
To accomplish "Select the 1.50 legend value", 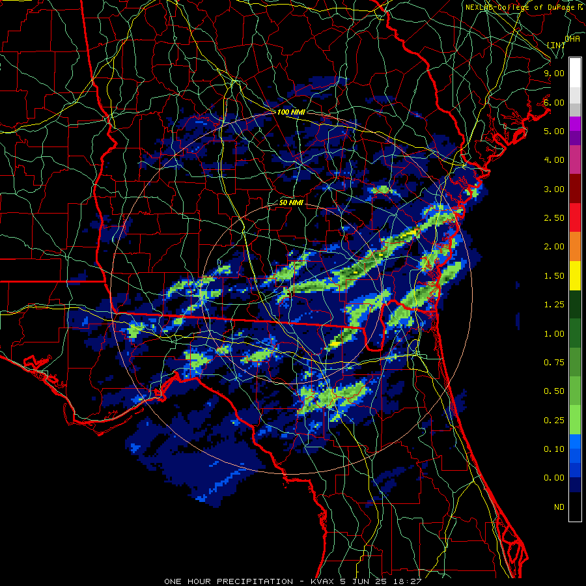I will pyautogui.click(x=554, y=276).
